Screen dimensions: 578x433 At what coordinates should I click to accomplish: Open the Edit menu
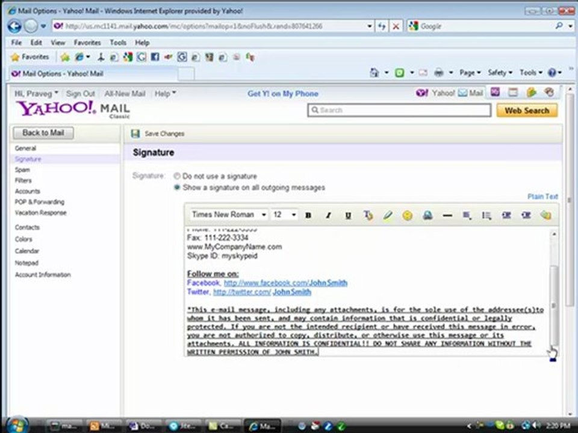36,43
